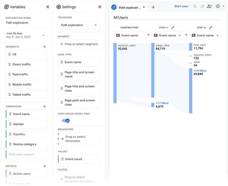This screenshot has width=228, height=186.
Task: Click session_start 722 node in step 2
Action: pos(190,56)
